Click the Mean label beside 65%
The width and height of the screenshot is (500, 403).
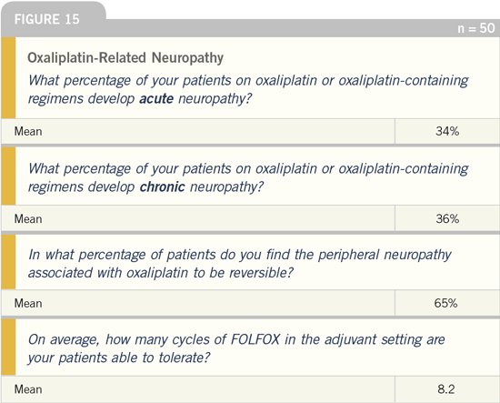[x=28, y=303]
